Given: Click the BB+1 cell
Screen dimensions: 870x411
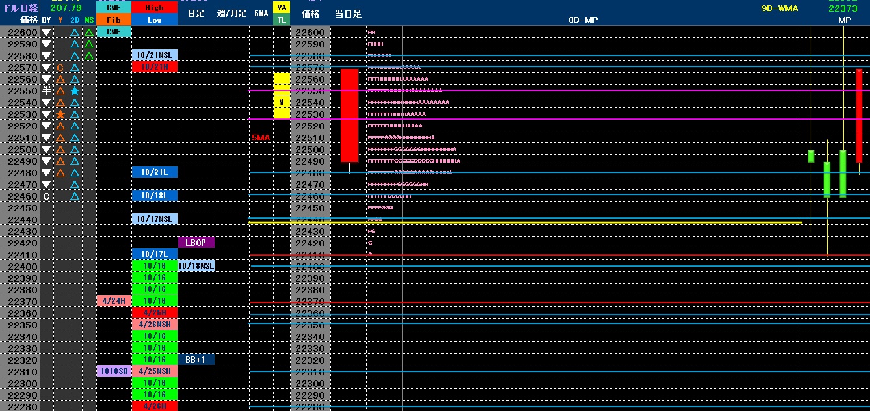Looking at the screenshot, I should tap(196, 360).
